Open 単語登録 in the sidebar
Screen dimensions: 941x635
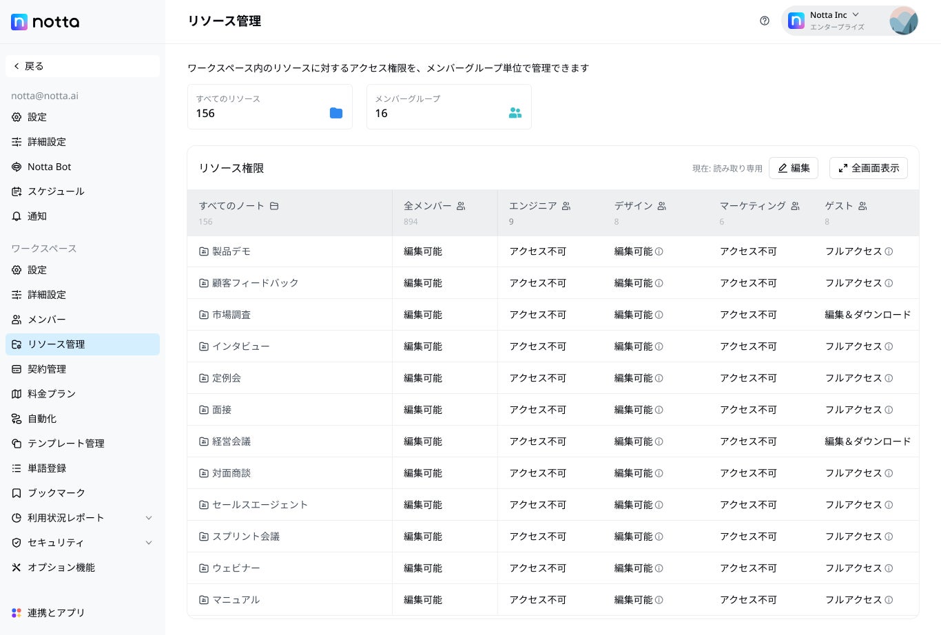point(83,468)
